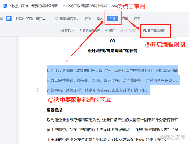Click the 高亮协作内容 button label

tap(91, 31)
